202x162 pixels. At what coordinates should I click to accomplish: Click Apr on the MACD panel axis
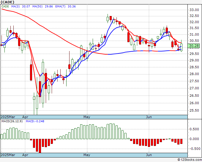[x=25, y=155]
